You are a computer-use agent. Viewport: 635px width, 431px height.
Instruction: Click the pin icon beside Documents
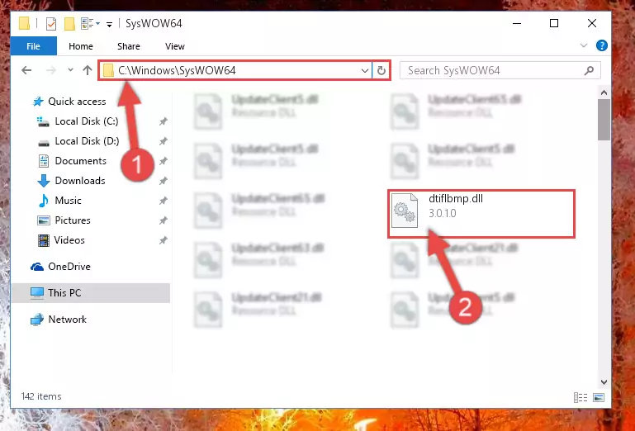[x=163, y=161]
